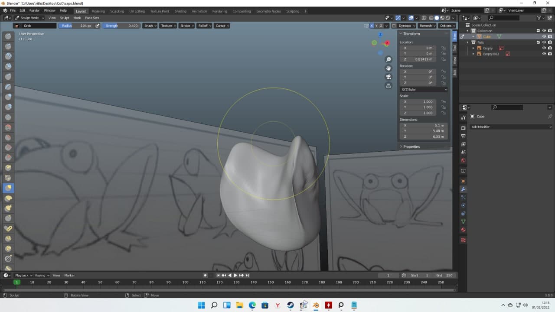Click the pin icon beside Cube

click(550, 117)
